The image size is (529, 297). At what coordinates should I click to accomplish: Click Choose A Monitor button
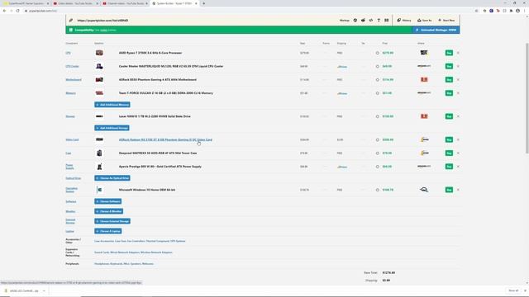click(108, 211)
